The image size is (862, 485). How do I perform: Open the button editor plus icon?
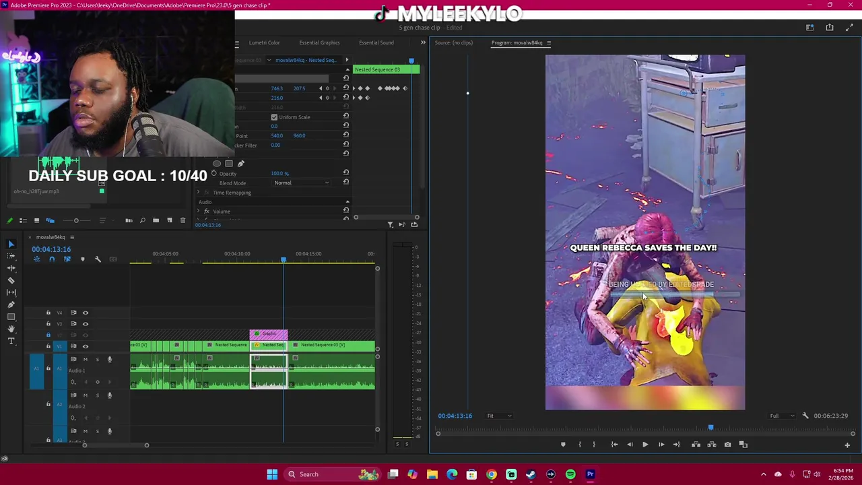[847, 445]
